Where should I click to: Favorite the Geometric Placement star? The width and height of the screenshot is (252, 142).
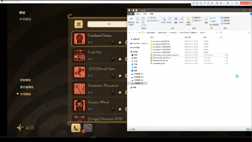tap(120, 92)
